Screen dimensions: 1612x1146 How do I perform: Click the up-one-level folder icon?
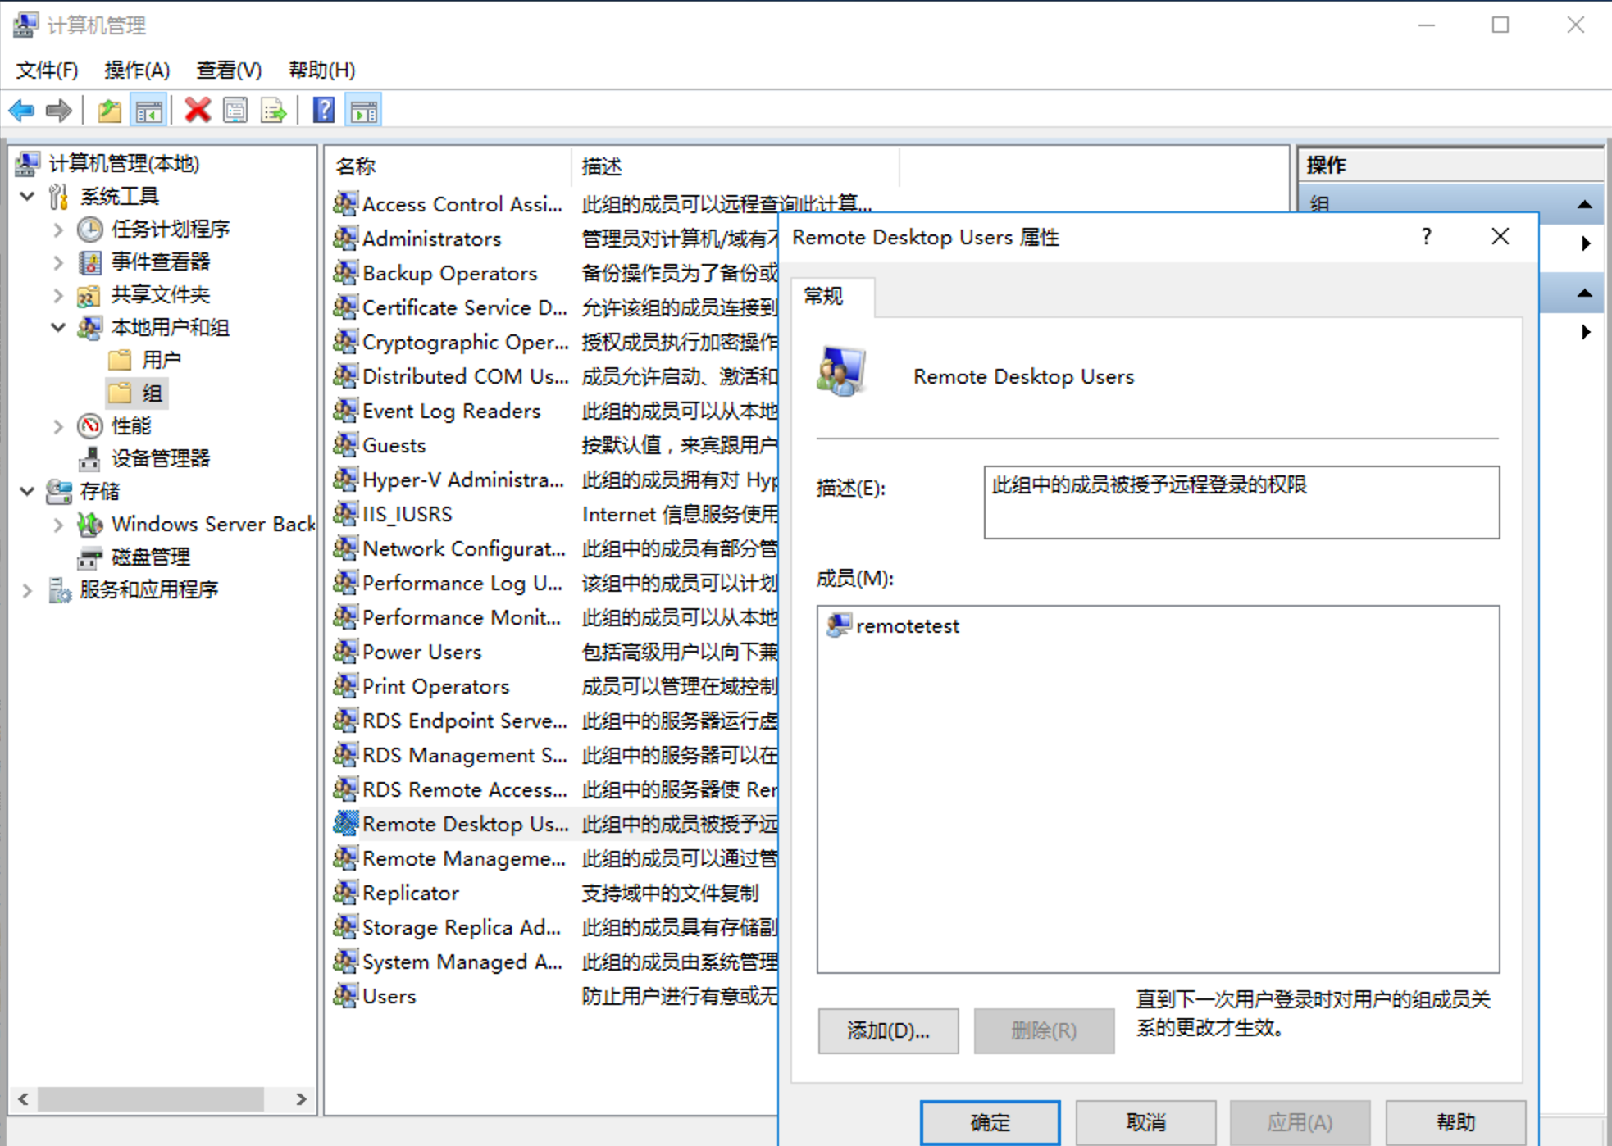[109, 110]
